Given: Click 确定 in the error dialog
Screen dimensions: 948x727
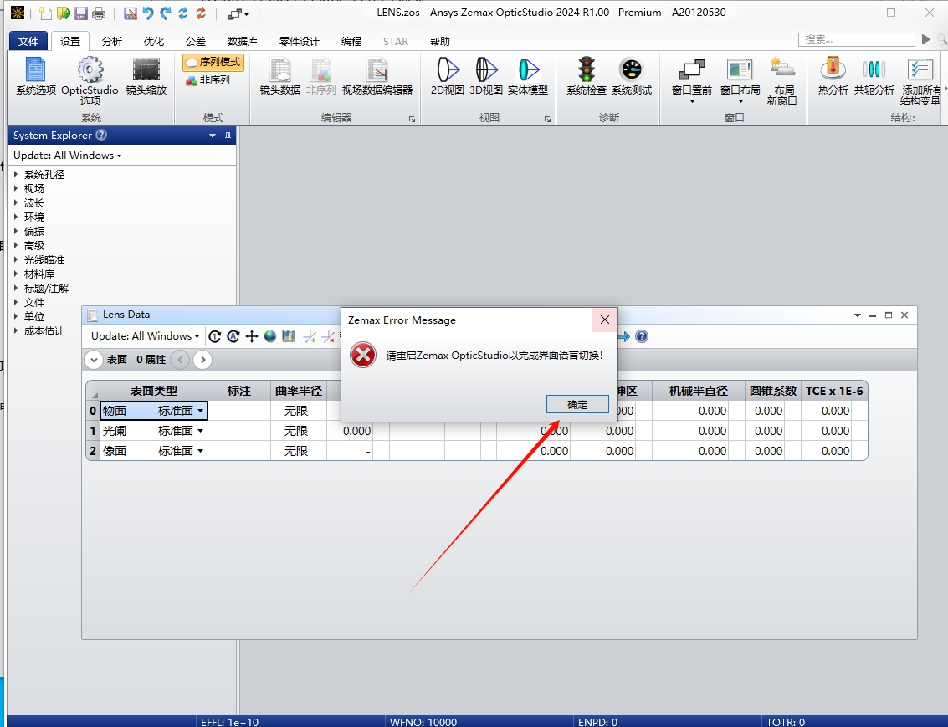Looking at the screenshot, I should click(577, 404).
